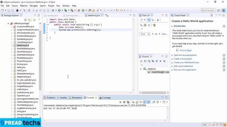
Task: Click the Open Perspective icon near Quick Access
Action: coord(218,10)
